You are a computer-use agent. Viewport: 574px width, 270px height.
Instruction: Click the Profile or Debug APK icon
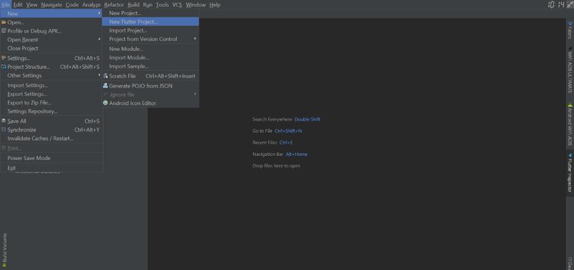tap(3, 31)
